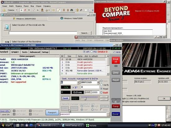The image size is (171, 128).
Task: Click the Recall button in Victoria
Action: [116, 80]
